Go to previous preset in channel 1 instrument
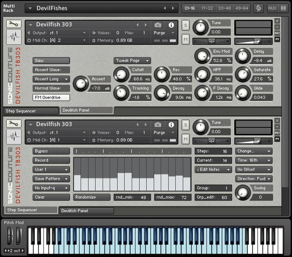The width and height of the screenshot is (292, 257). pyautogui.click(x=137, y=125)
